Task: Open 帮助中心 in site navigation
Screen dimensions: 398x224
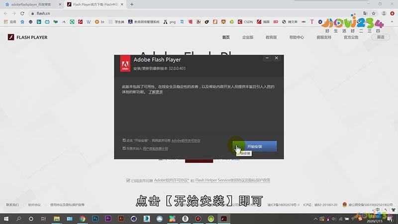Action: coord(297,37)
